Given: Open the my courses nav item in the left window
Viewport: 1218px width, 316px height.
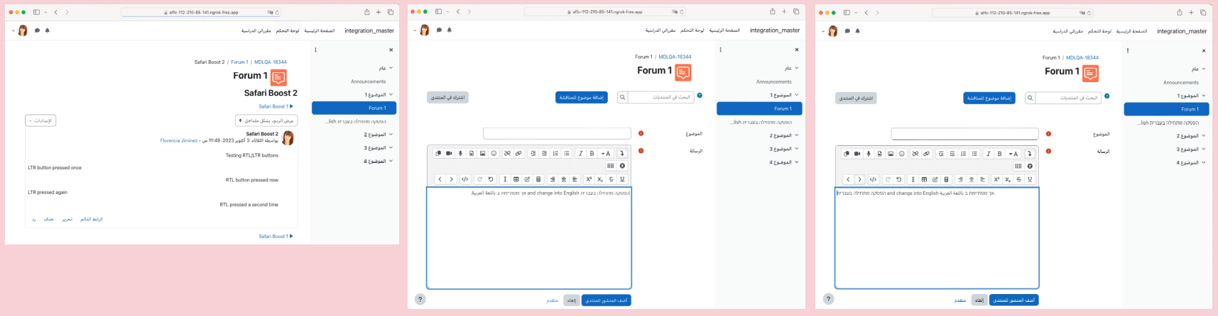Looking at the screenshot, I should (256, 31).
